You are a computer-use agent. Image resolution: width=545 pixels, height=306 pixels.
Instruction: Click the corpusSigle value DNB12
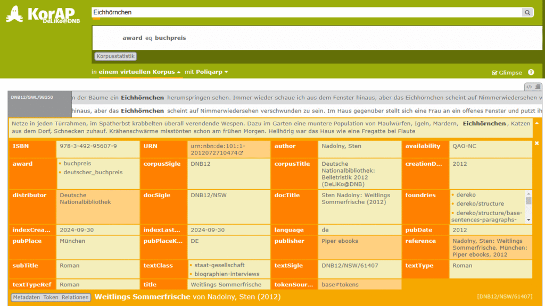pyautogui.click(x=201, y=164)
